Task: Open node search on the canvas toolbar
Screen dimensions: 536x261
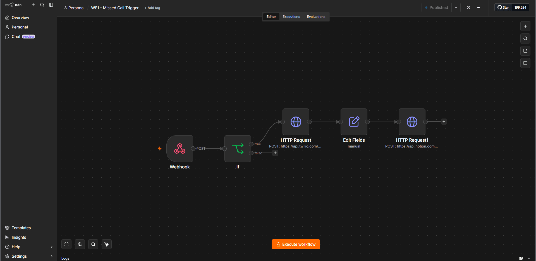Action: click(525, 38)
